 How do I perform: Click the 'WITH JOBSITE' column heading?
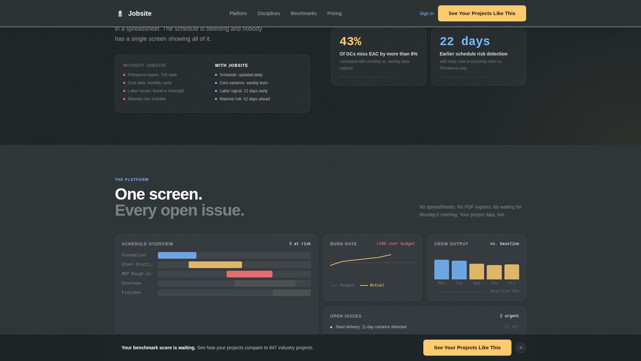[231, 66]
